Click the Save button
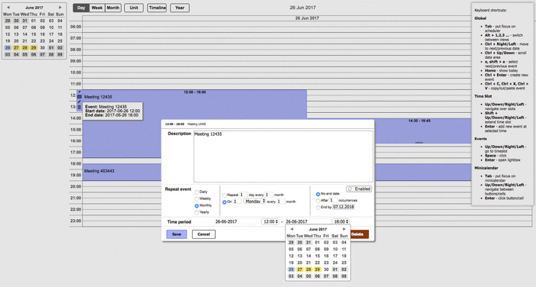The width and height of the screenshot is (536, 287). (x=176, y=234)
